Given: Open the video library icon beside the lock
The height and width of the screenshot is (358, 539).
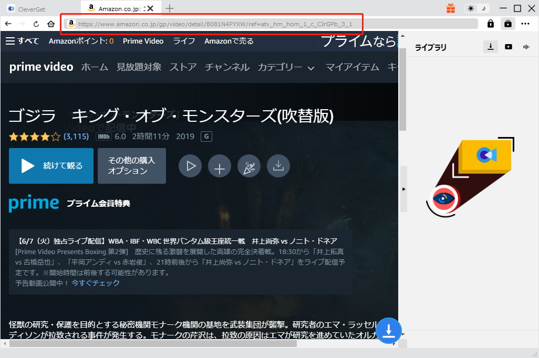Looking at the screenshot, I should (507, 24).
